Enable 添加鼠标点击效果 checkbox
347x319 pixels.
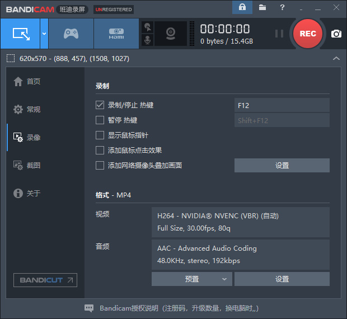(100, 150)
